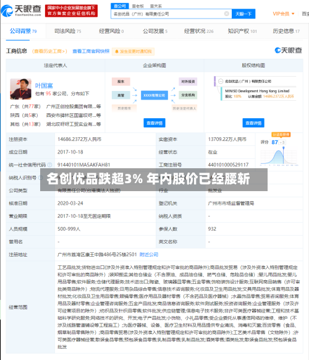Open the 公司发展 tab
This screenshot has height=360, width=309.
tap(155, 31)
